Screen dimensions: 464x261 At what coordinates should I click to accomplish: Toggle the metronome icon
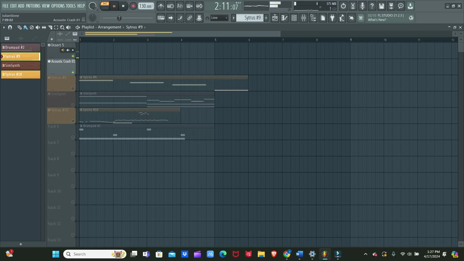point(161,6)
